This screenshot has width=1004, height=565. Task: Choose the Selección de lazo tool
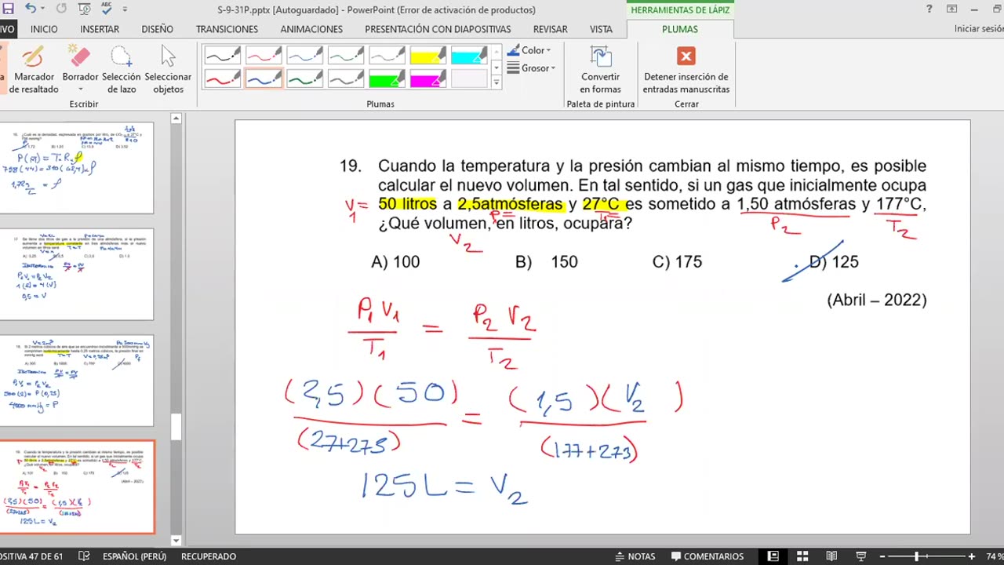pos(121,70)
